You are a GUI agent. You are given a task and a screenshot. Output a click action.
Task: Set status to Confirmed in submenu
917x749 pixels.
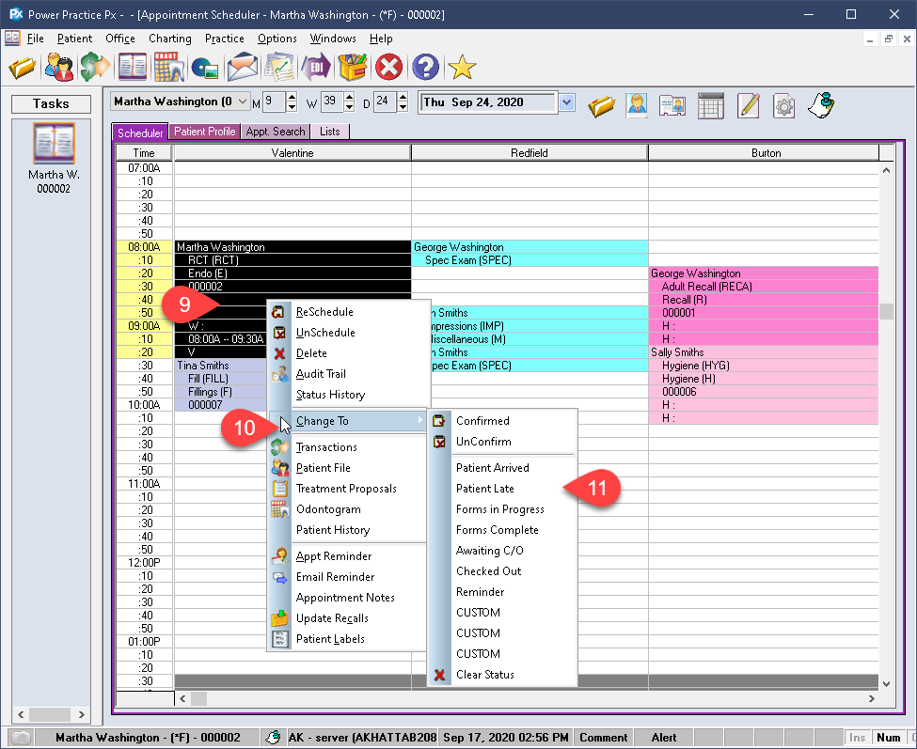482,421
